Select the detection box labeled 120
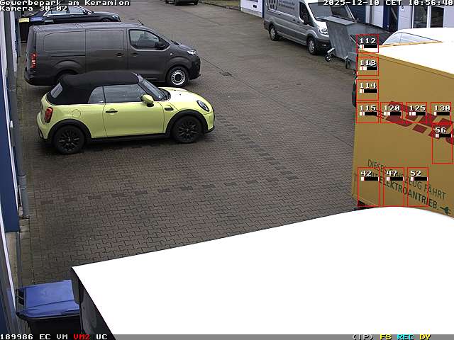The width and height of the screenshot is (454, 340). [392, 113]
